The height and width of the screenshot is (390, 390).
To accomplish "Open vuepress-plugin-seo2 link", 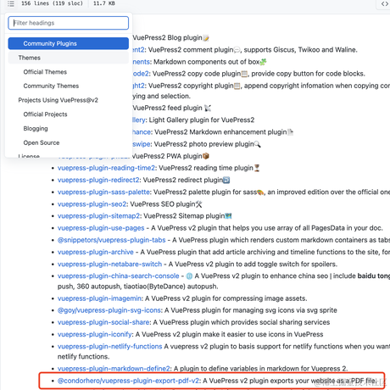I will (x=92, y=204).
